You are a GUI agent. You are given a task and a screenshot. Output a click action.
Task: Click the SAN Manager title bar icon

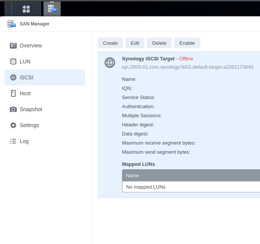pyautogui.click(x=11, y=24)
